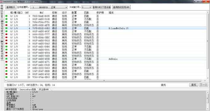Click green status icon for ONT 20
Image resolution: width=210 pixels, height=111 pixels.
pos(6,77)
